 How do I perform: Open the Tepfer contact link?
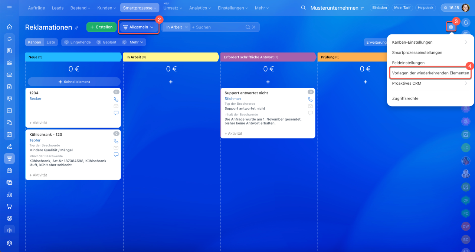point(35,140)
